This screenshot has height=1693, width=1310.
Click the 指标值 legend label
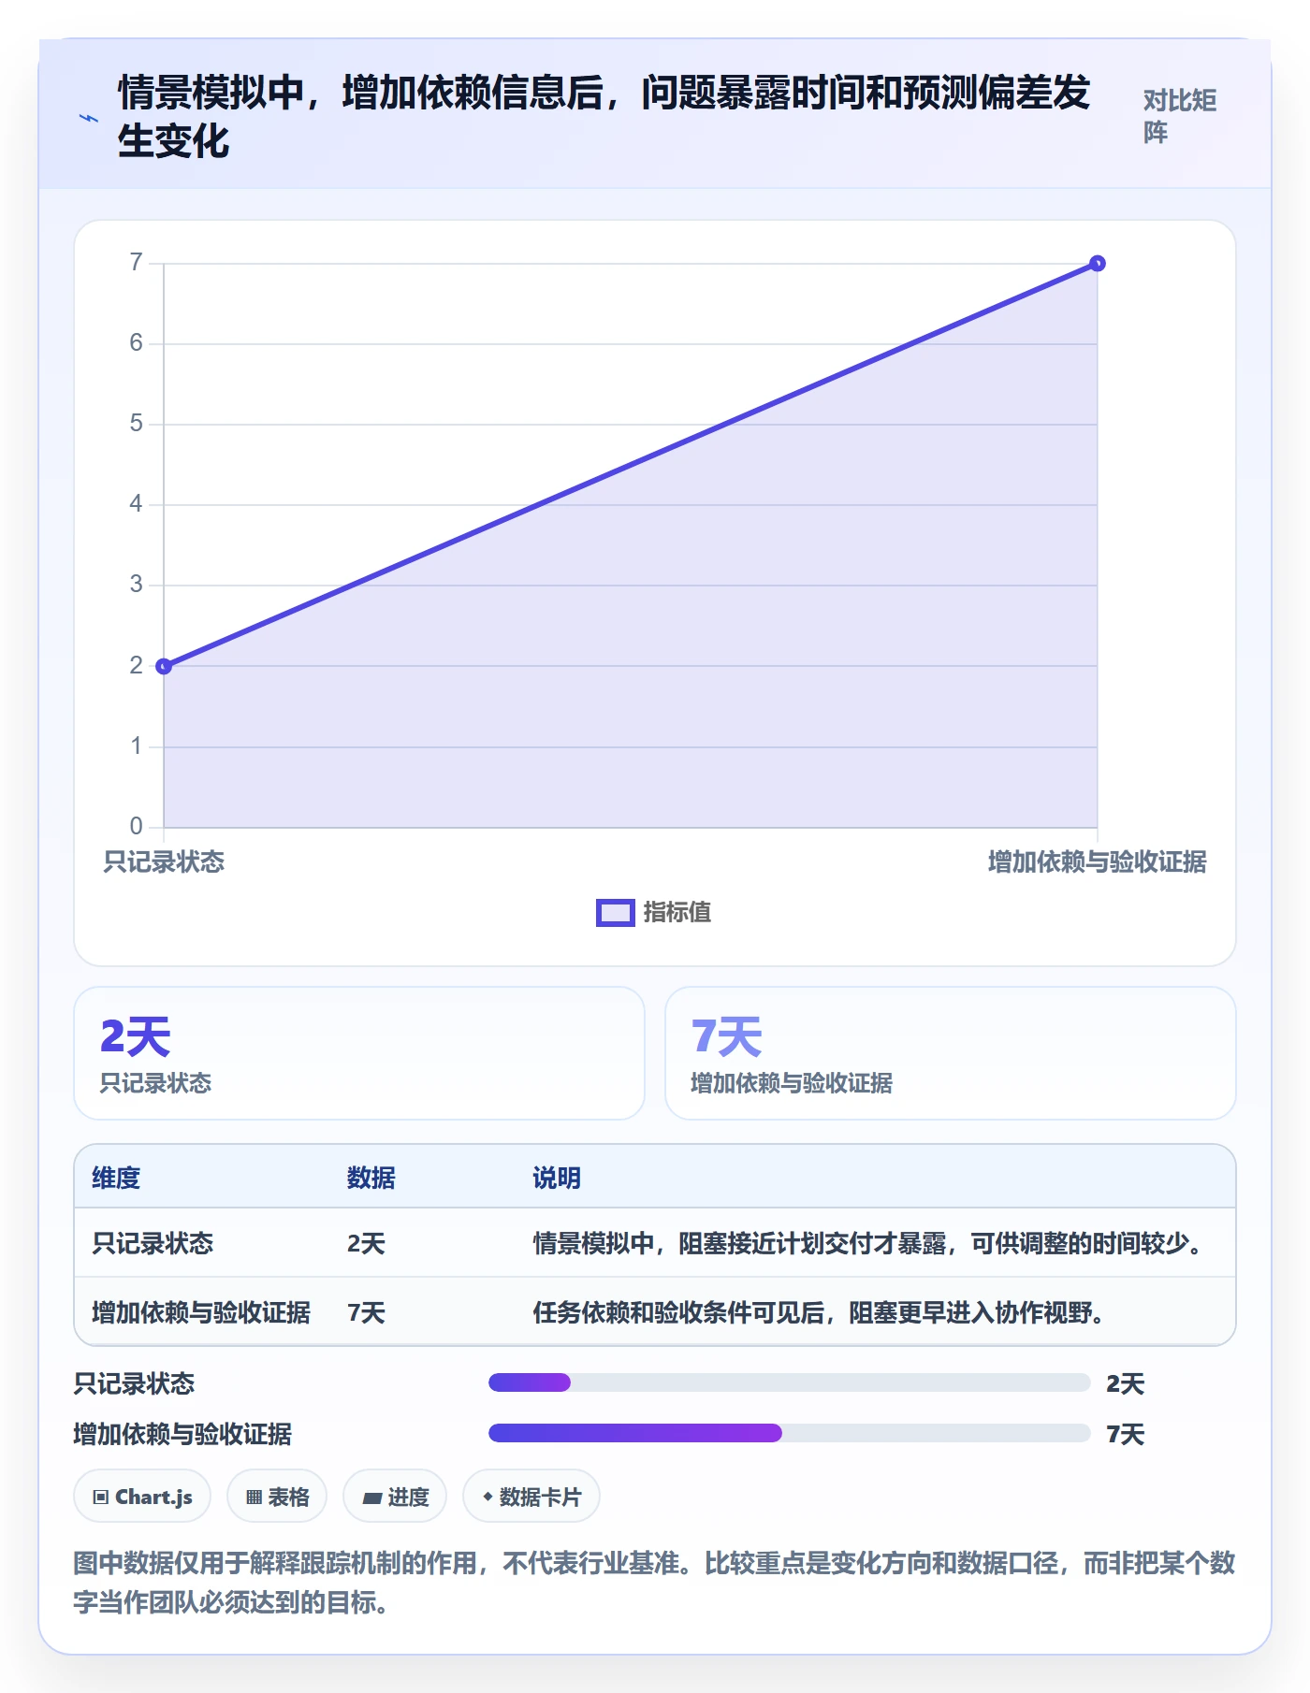[x=677, y=912]
